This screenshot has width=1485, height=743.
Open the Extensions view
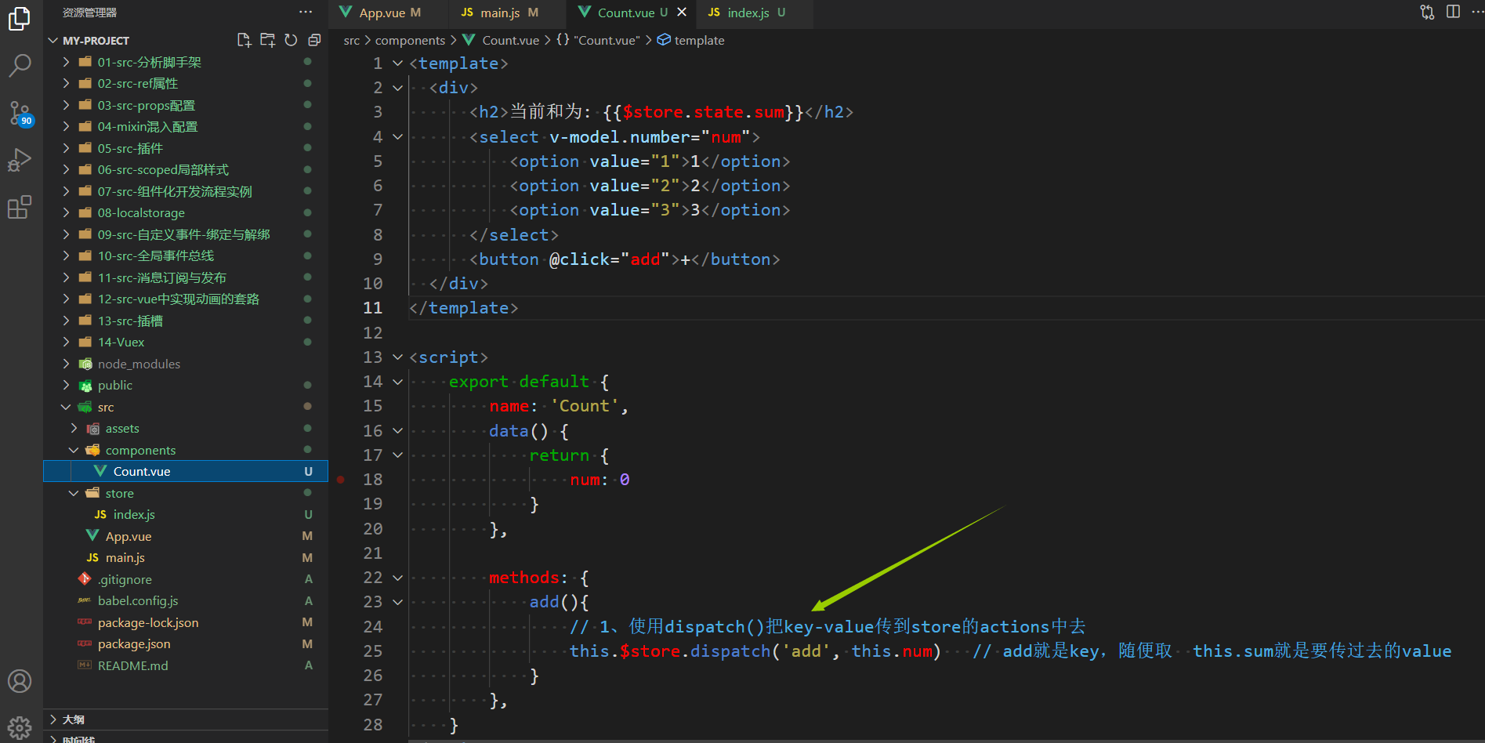click(x=20, y=207)
